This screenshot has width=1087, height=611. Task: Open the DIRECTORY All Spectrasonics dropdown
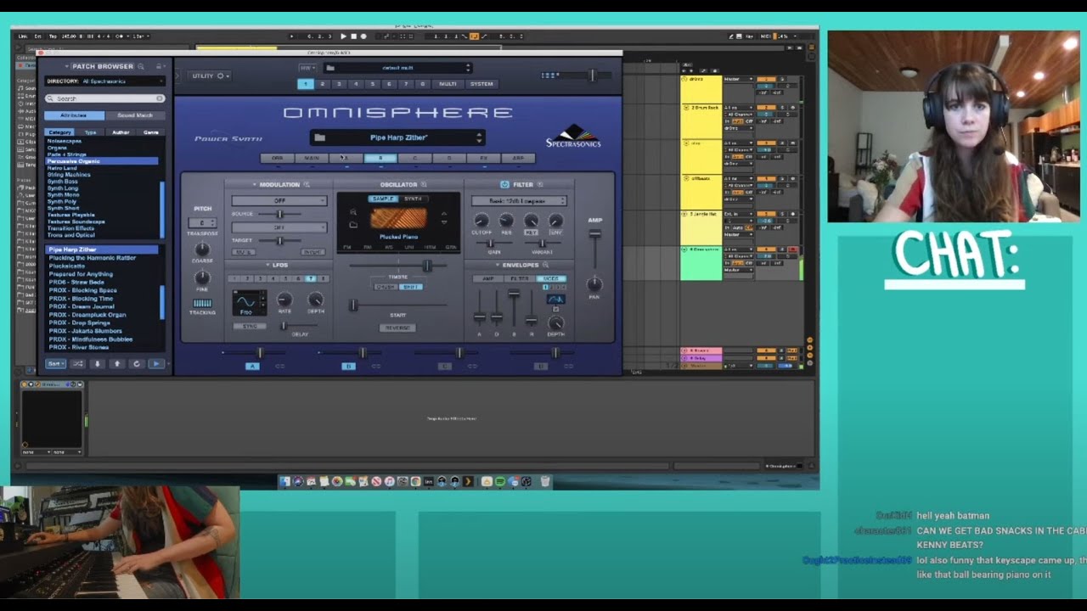(x=104, y=81)
